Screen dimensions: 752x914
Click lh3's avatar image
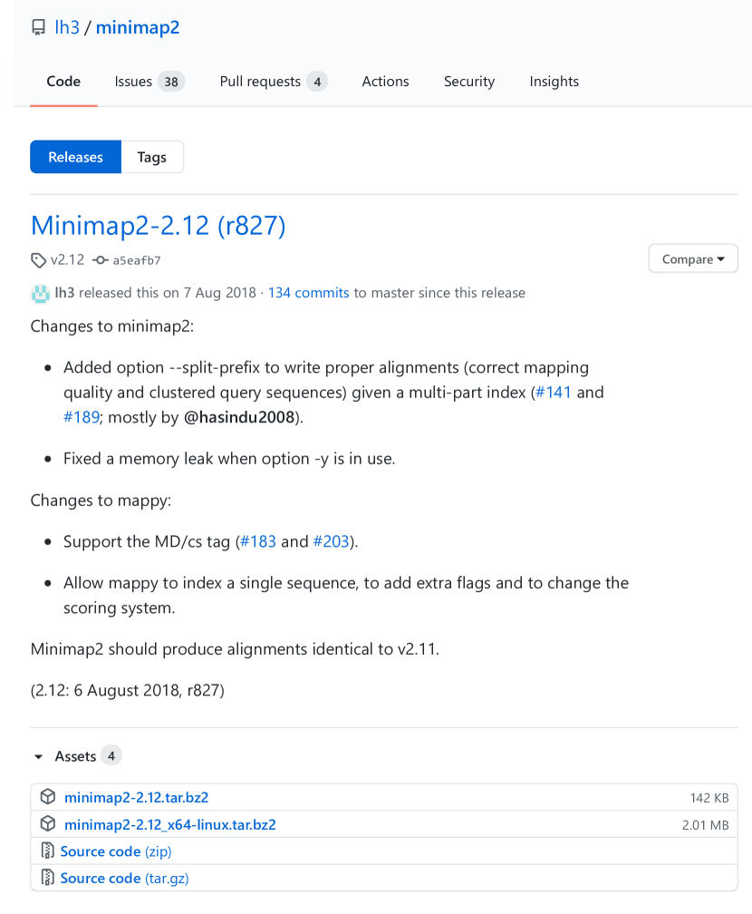40,293
